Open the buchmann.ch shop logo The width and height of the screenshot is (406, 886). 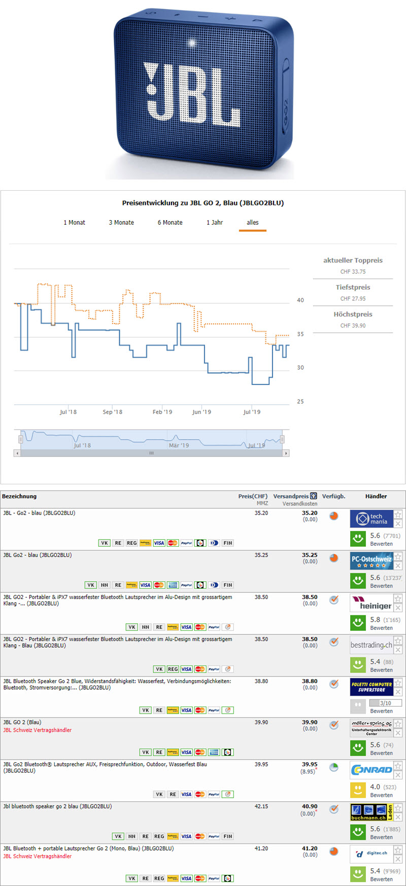coord(371,812)
